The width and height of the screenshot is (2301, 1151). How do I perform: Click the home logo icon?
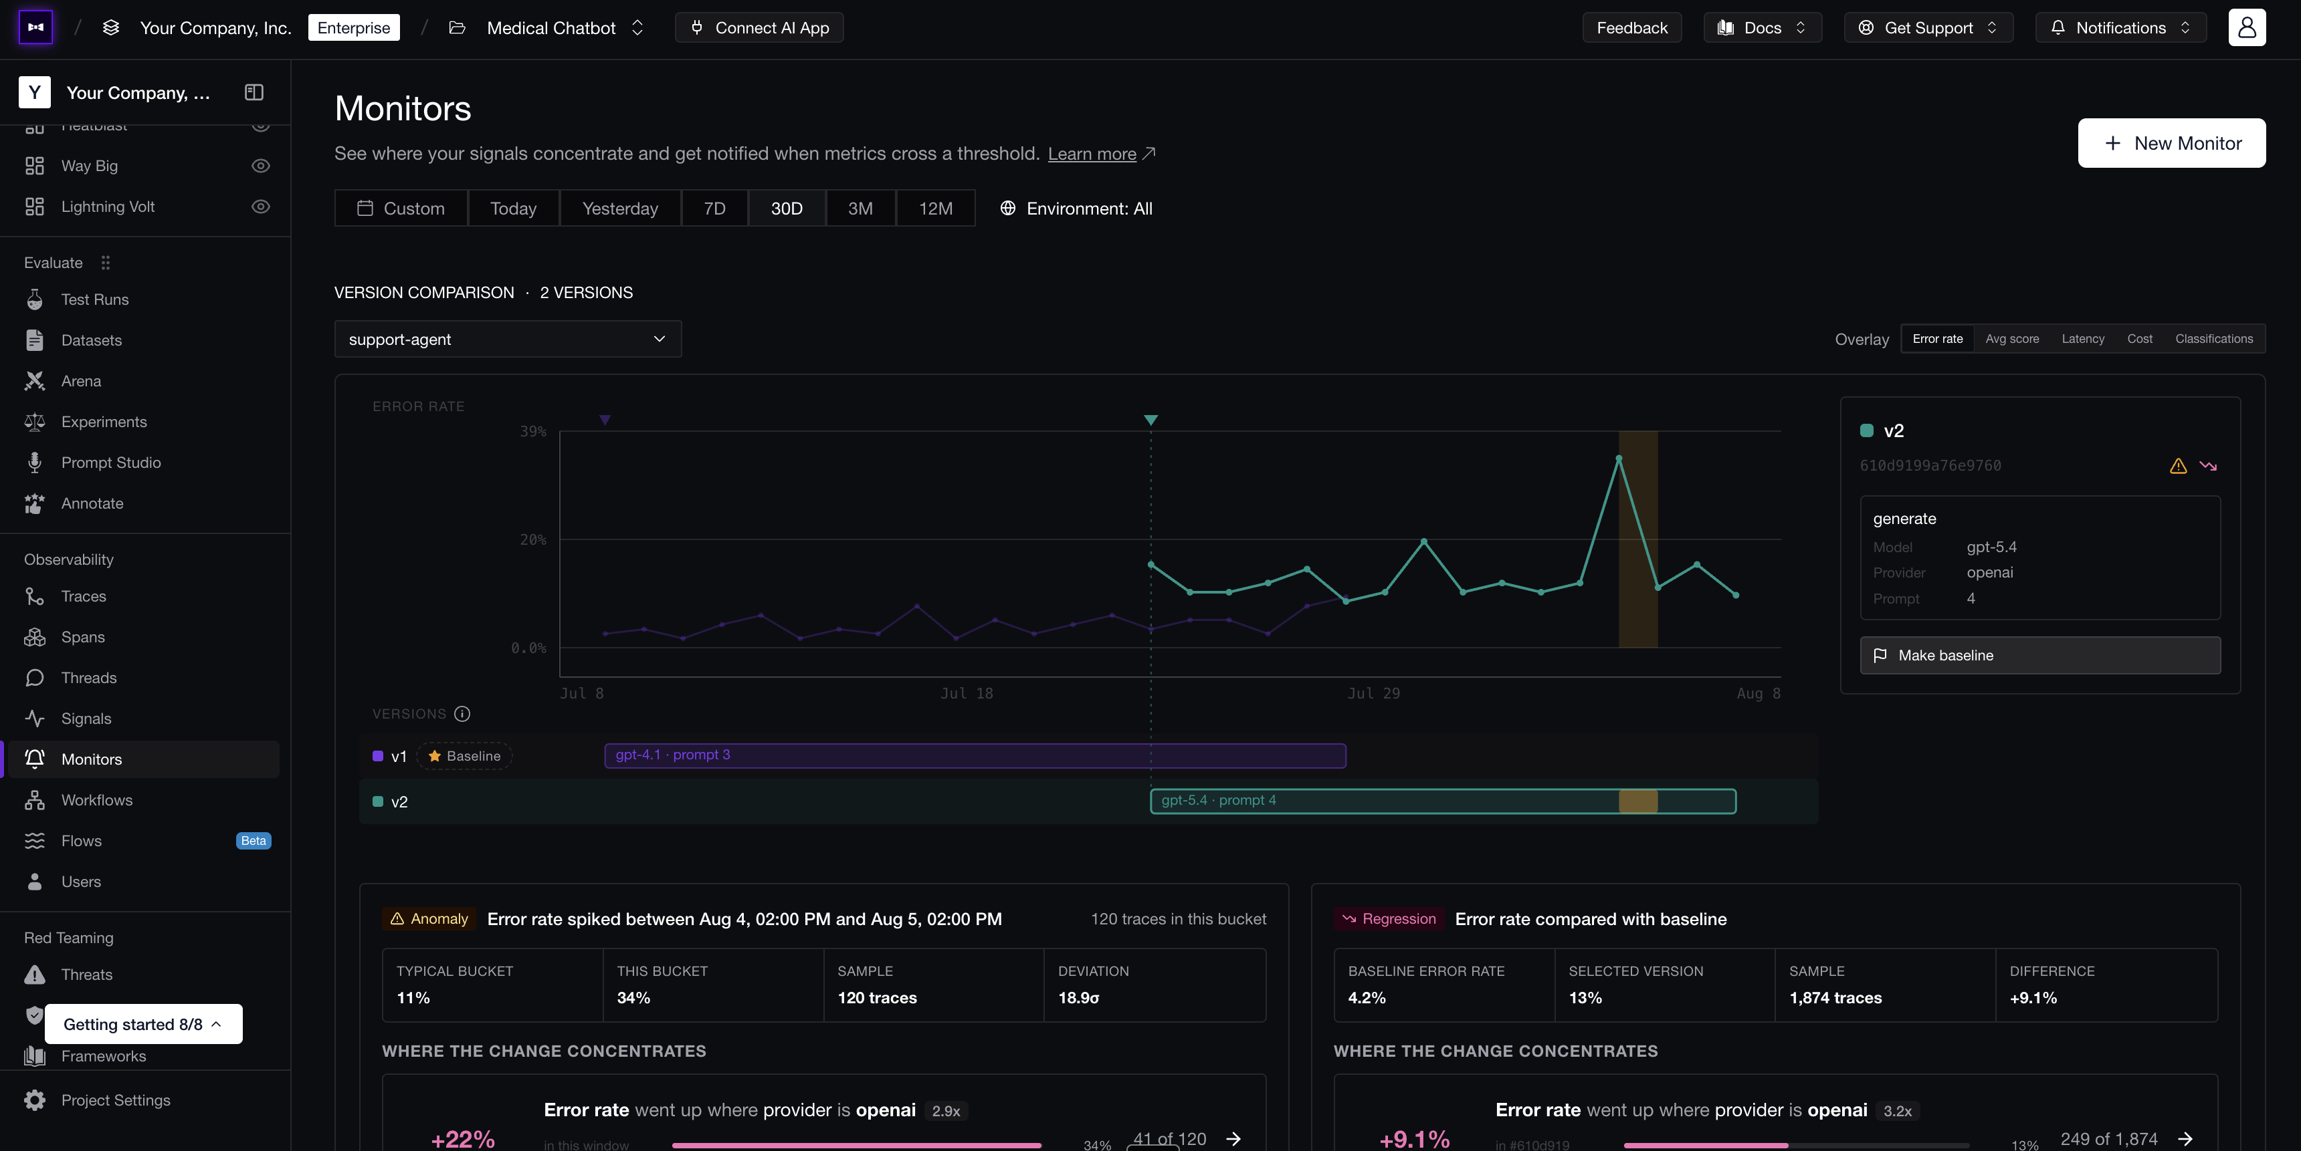(x=35, y=27)
